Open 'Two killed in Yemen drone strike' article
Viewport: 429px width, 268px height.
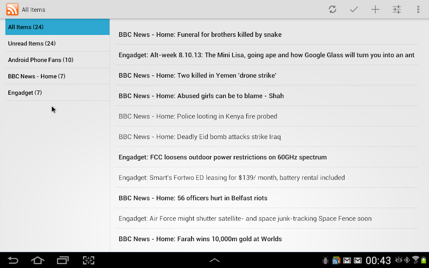(267, 75)
